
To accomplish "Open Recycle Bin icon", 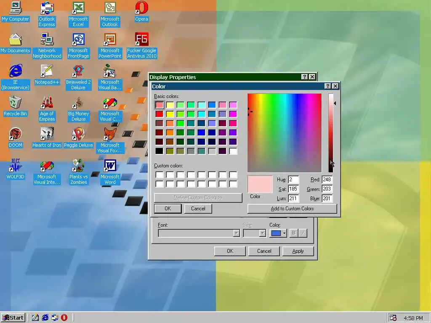I will [x=16, y=106].
